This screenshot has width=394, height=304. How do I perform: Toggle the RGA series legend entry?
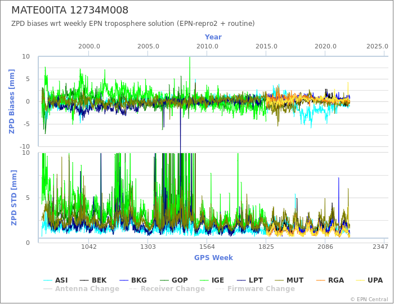[x=330, y=280]
